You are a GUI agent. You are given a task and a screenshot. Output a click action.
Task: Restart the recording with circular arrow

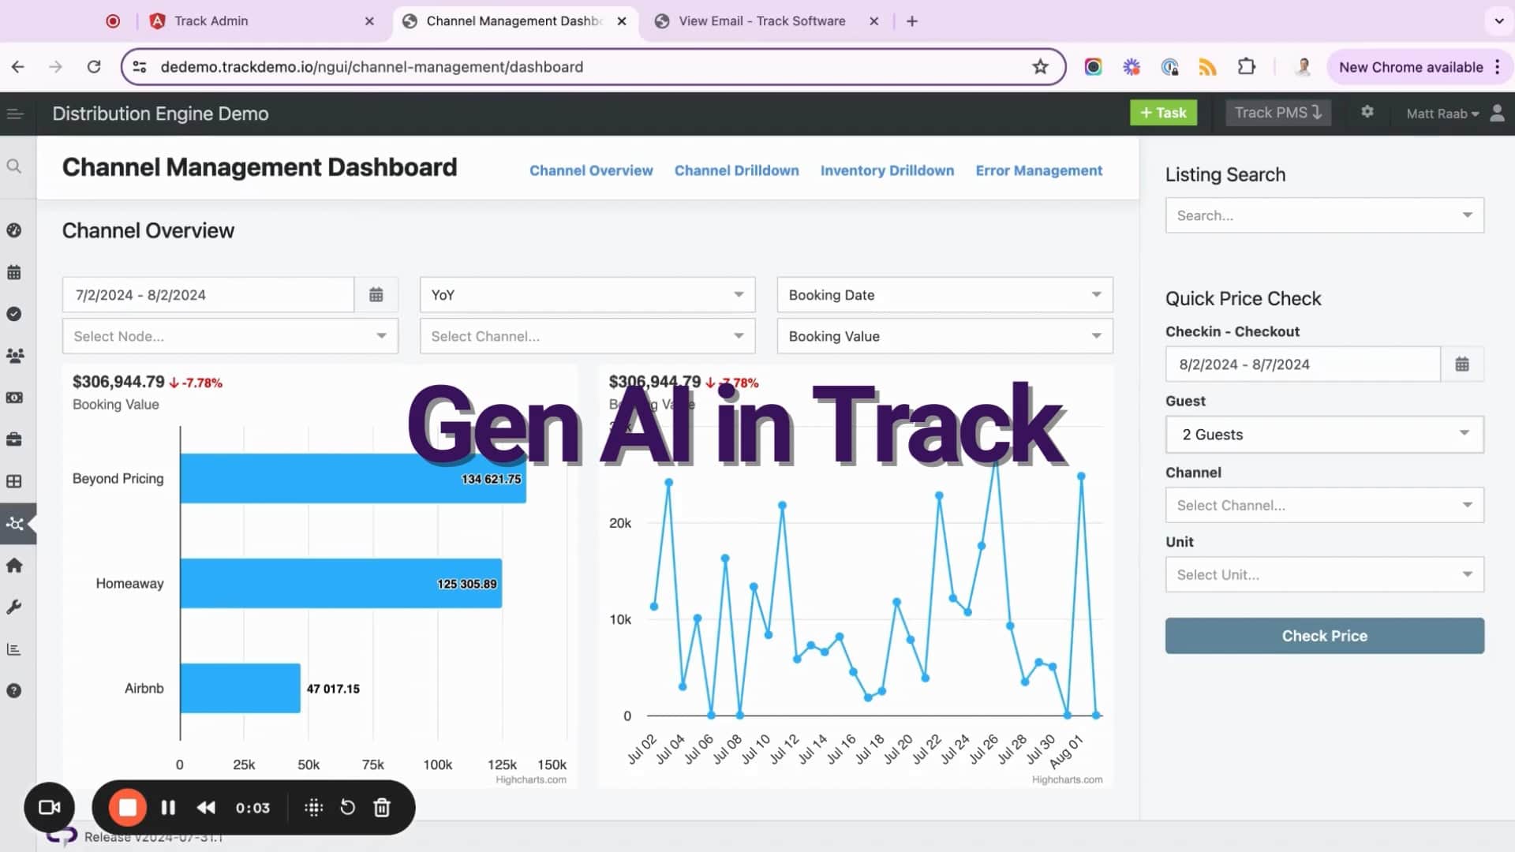[x=347, y=807]
